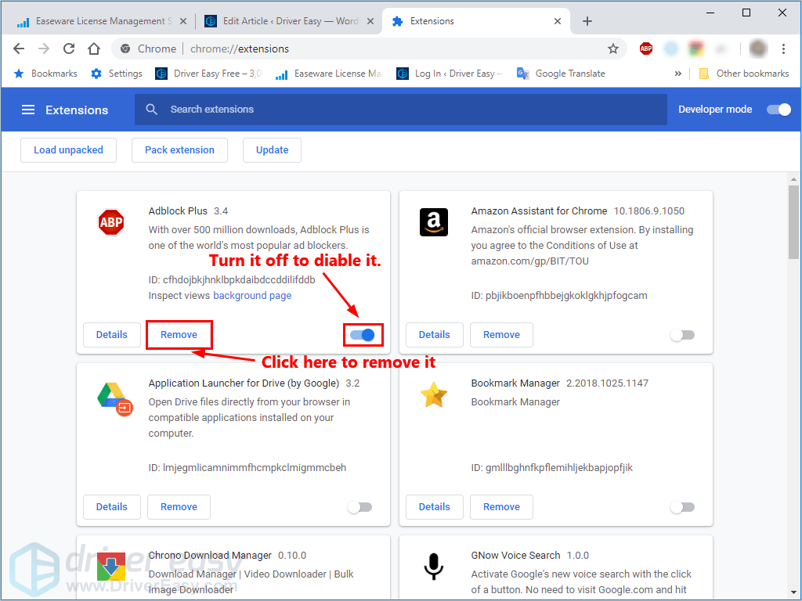Image resolution: width=802 pixels, height=601 pixels.
Task: Click the ABP icon in the browser toolbar
Action: click(x=645, y=49)
